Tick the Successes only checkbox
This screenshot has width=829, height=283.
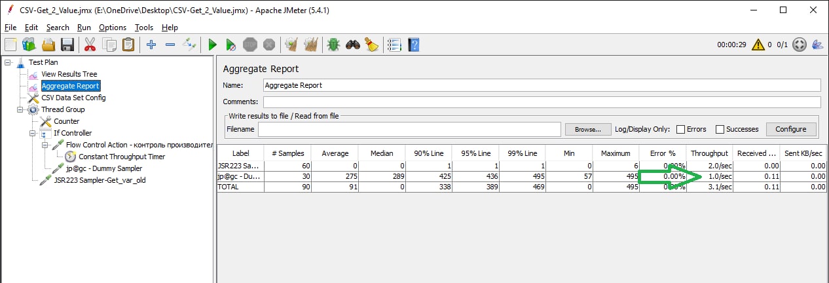point(720,129)
